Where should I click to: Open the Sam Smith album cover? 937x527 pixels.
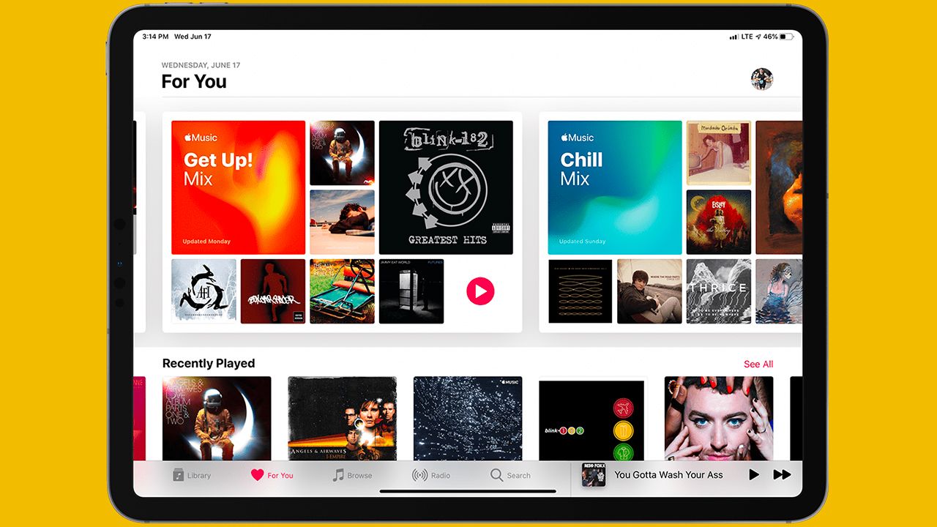pyautogui.click(x=719, y=419)
